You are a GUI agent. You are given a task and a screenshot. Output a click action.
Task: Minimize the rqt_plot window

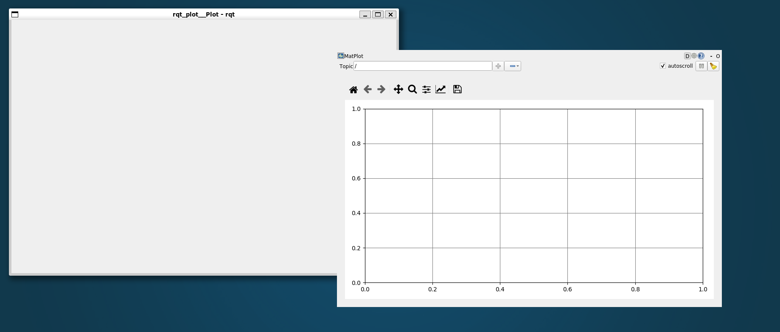pyautogui.click(x=365, y=14)
